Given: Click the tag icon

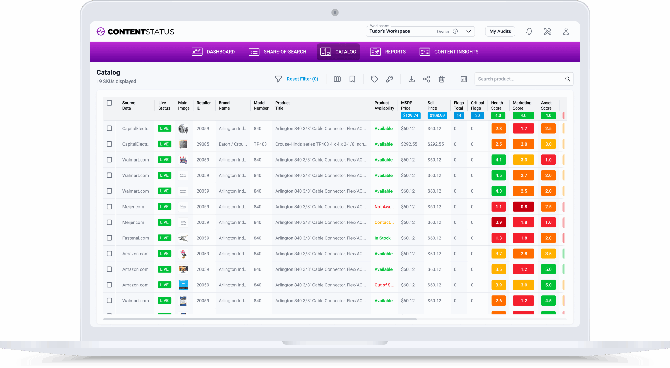Looking at the screenshot, I should point(374,79).
